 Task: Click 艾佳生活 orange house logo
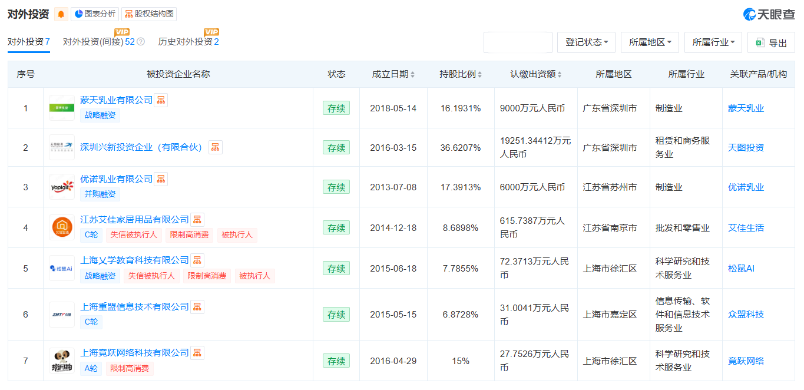click(x=62, y=227)
